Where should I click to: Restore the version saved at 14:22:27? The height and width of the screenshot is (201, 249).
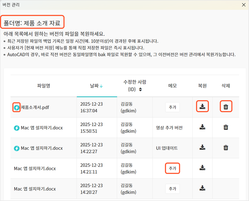[x=202, y=147]
